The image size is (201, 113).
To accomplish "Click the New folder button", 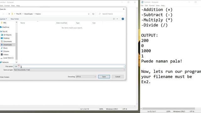I will 15,19.
